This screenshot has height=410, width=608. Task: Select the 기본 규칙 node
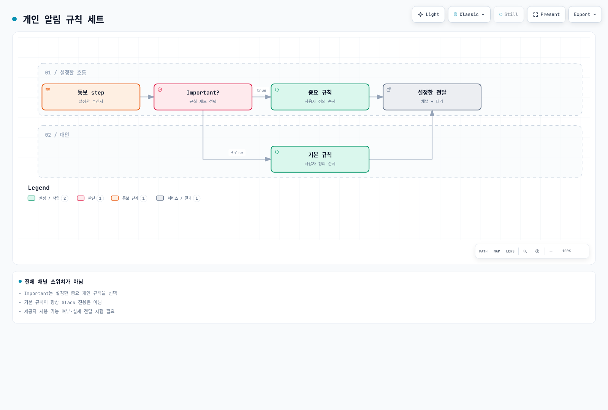[x=320, y=159]
